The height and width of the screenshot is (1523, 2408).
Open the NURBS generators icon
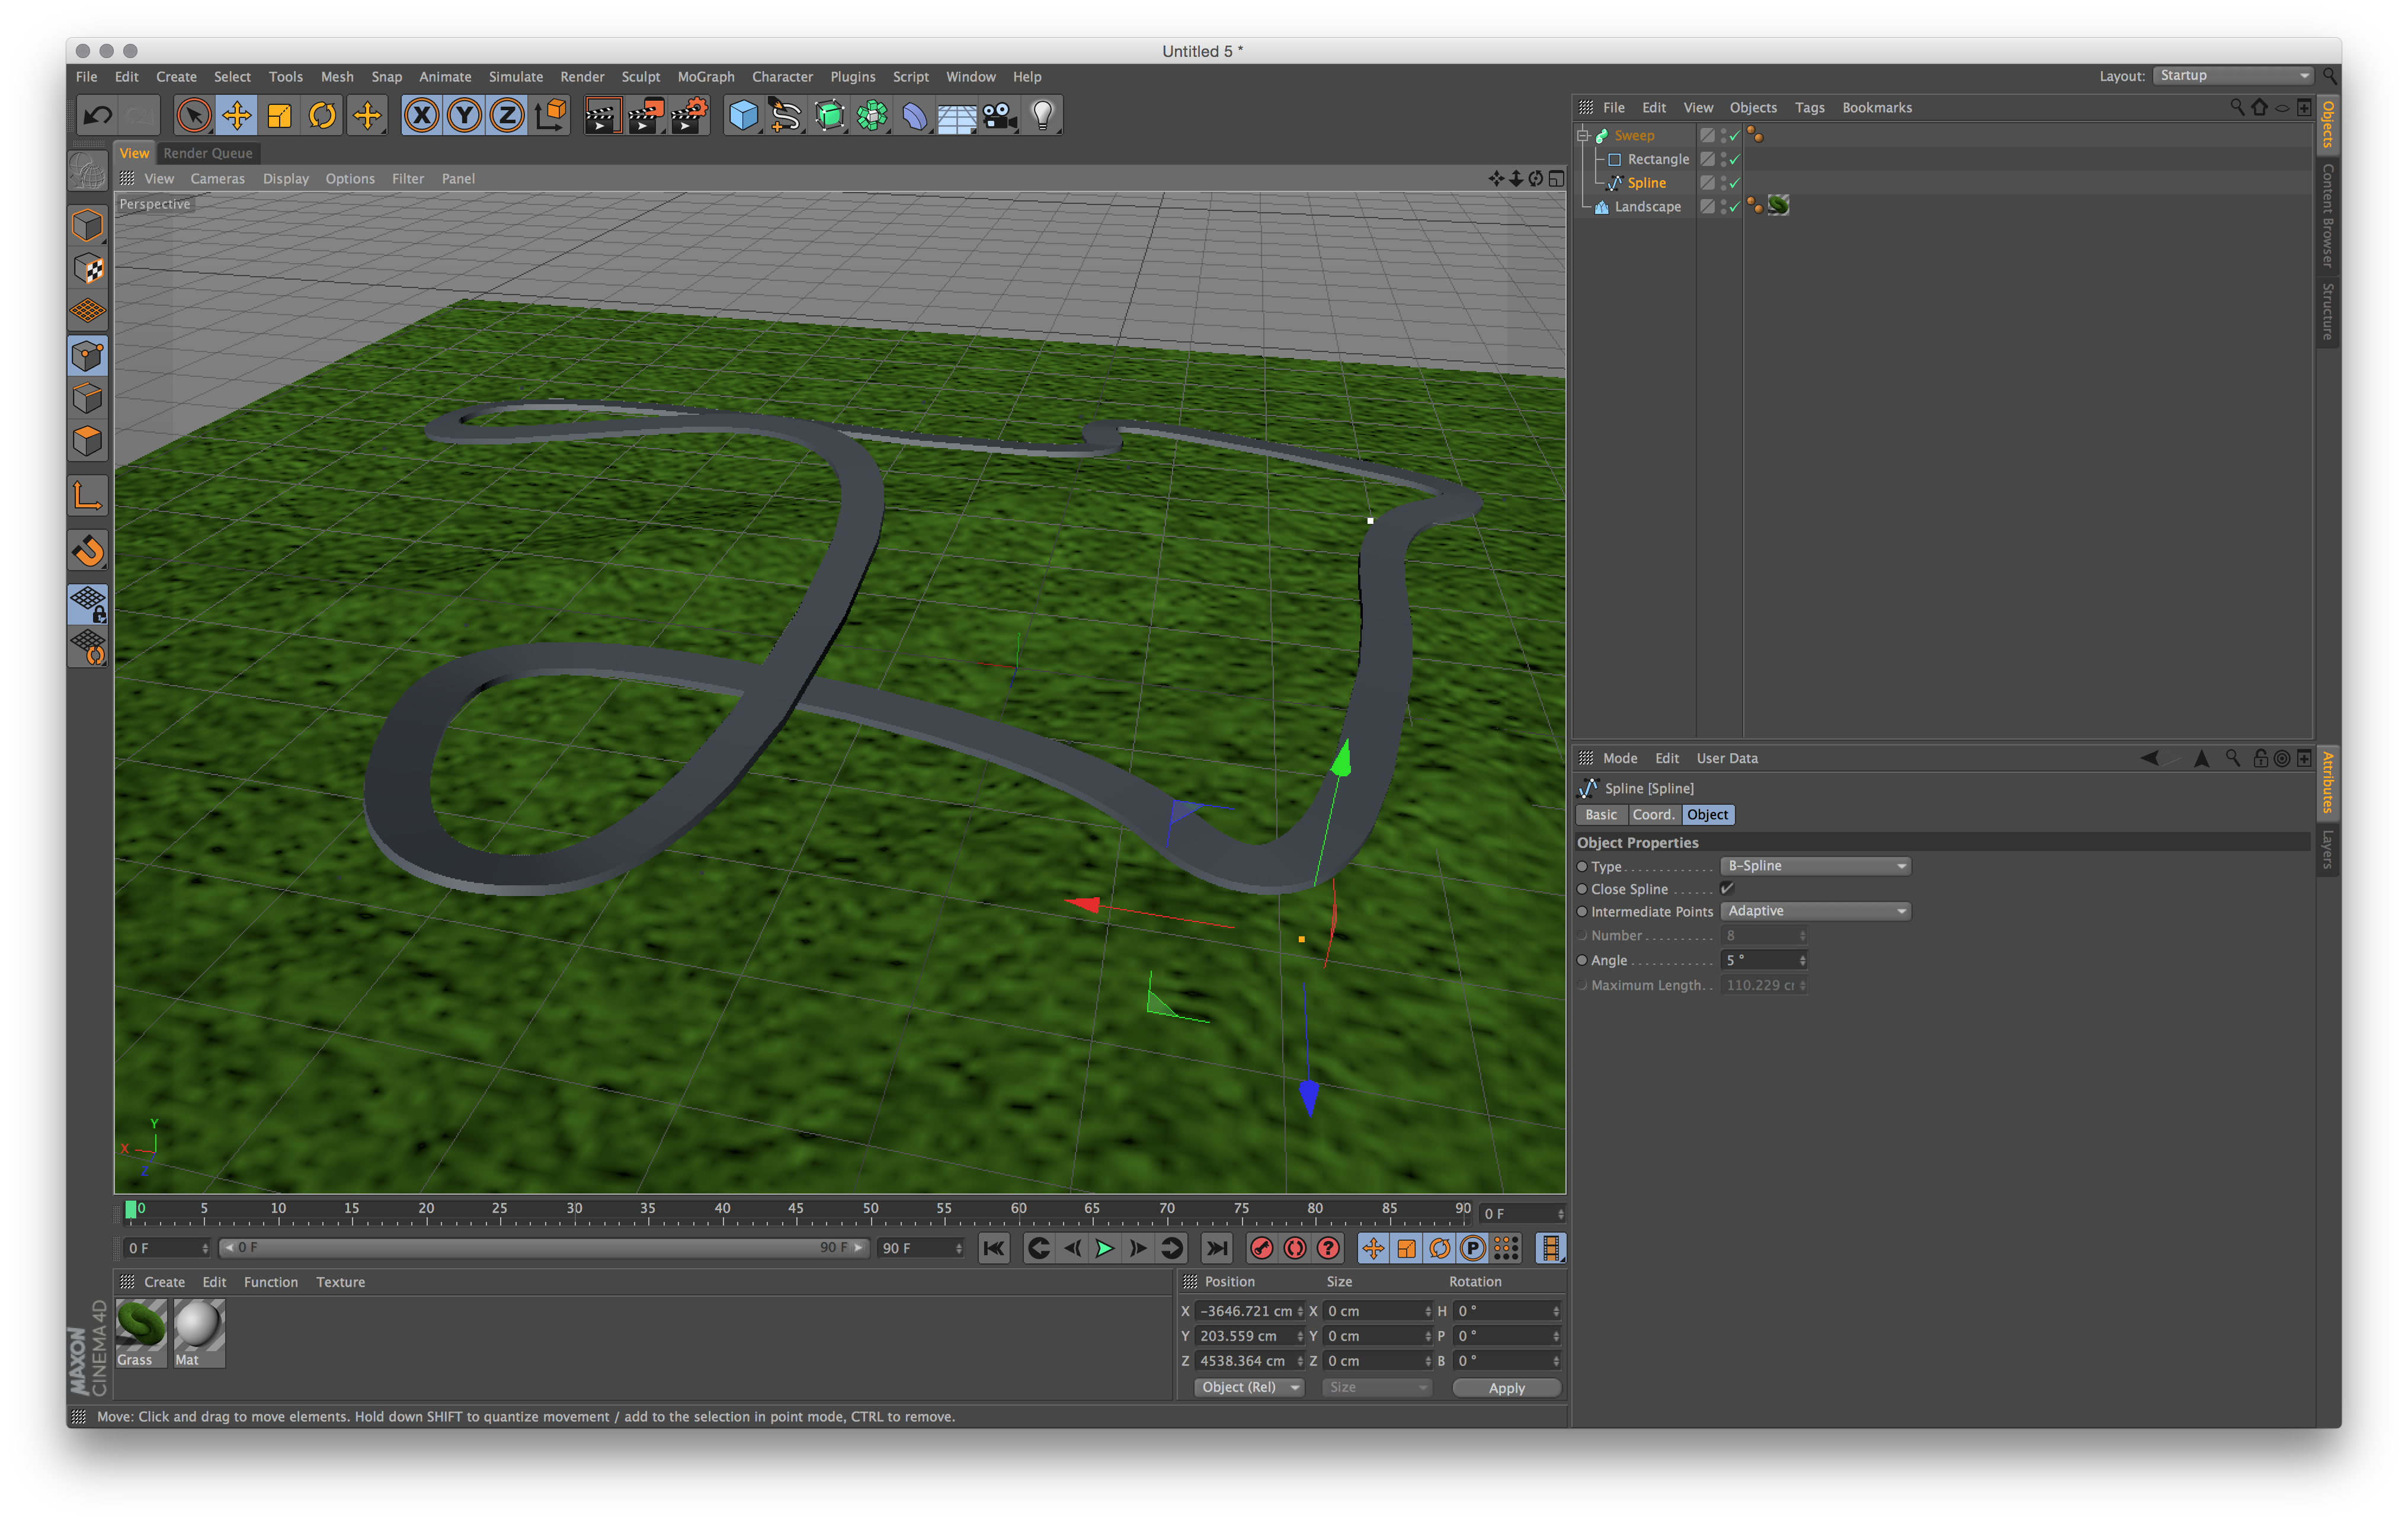(829, 116)
